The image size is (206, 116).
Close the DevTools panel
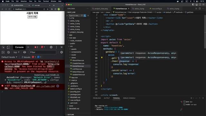pos(61,47)
